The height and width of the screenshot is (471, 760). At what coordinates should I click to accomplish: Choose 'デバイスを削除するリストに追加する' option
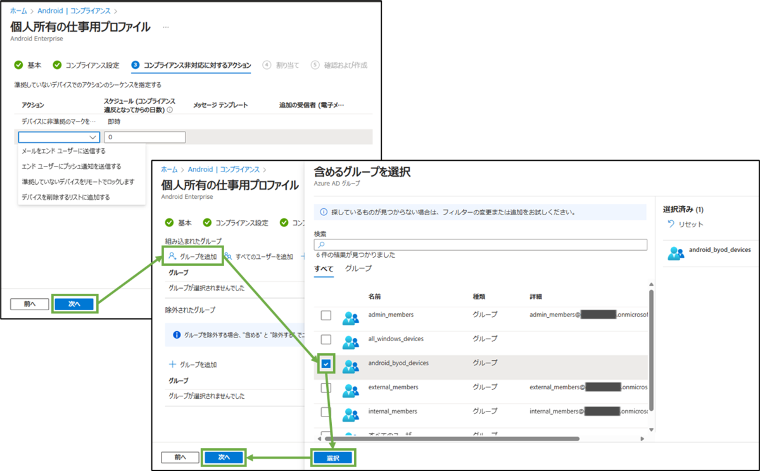pyautogui.click(x=66, y=197)
